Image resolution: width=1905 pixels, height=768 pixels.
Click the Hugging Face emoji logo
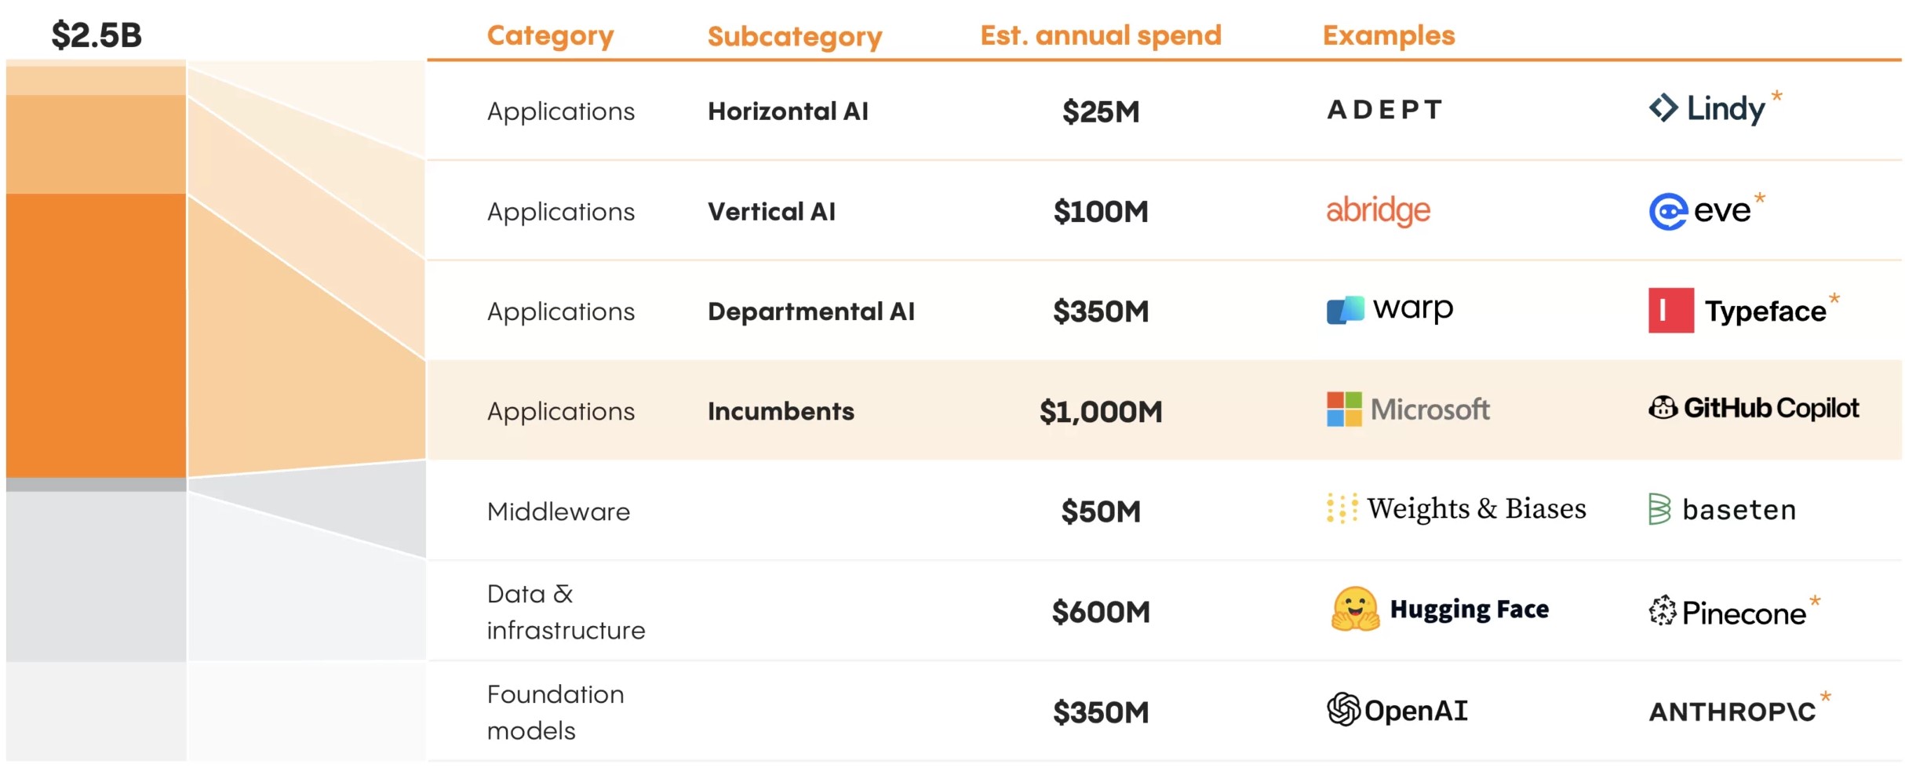click(1355, 610)
